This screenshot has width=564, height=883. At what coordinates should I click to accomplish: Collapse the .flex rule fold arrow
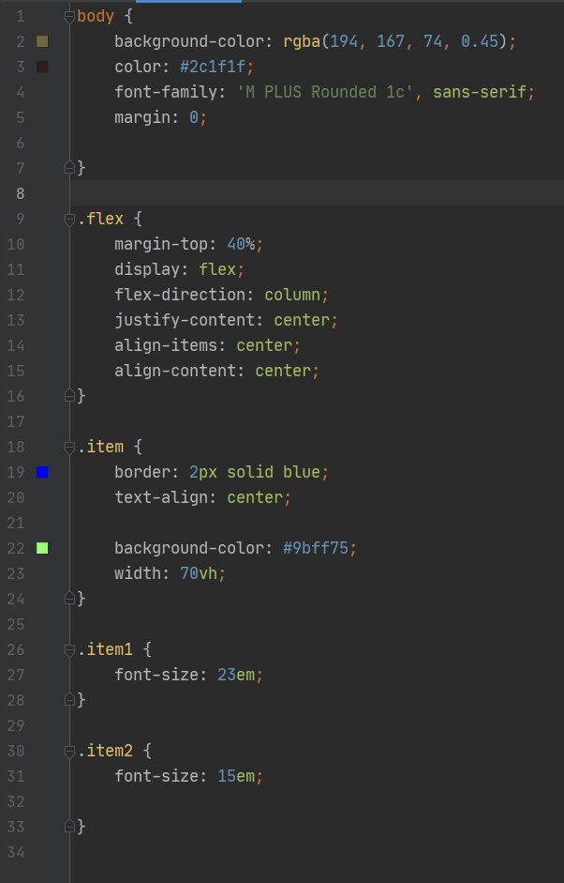(x=69, y=219)
